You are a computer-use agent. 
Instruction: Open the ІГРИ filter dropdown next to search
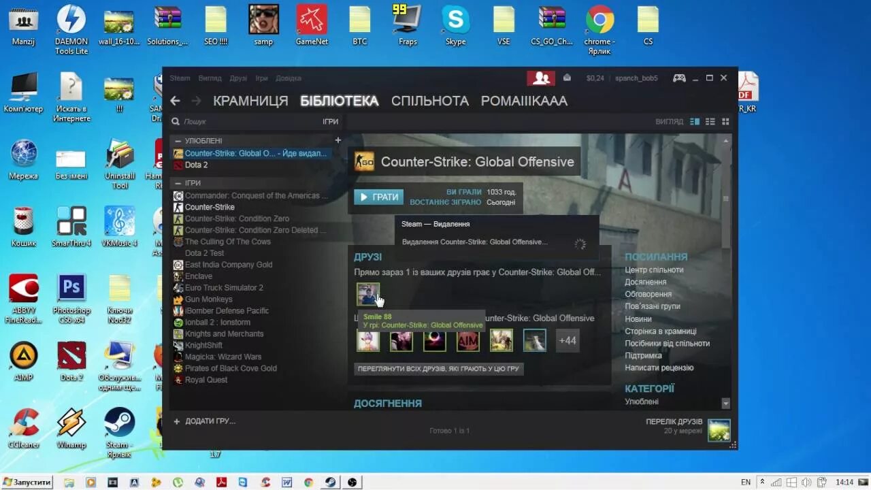tap(330, 121)
